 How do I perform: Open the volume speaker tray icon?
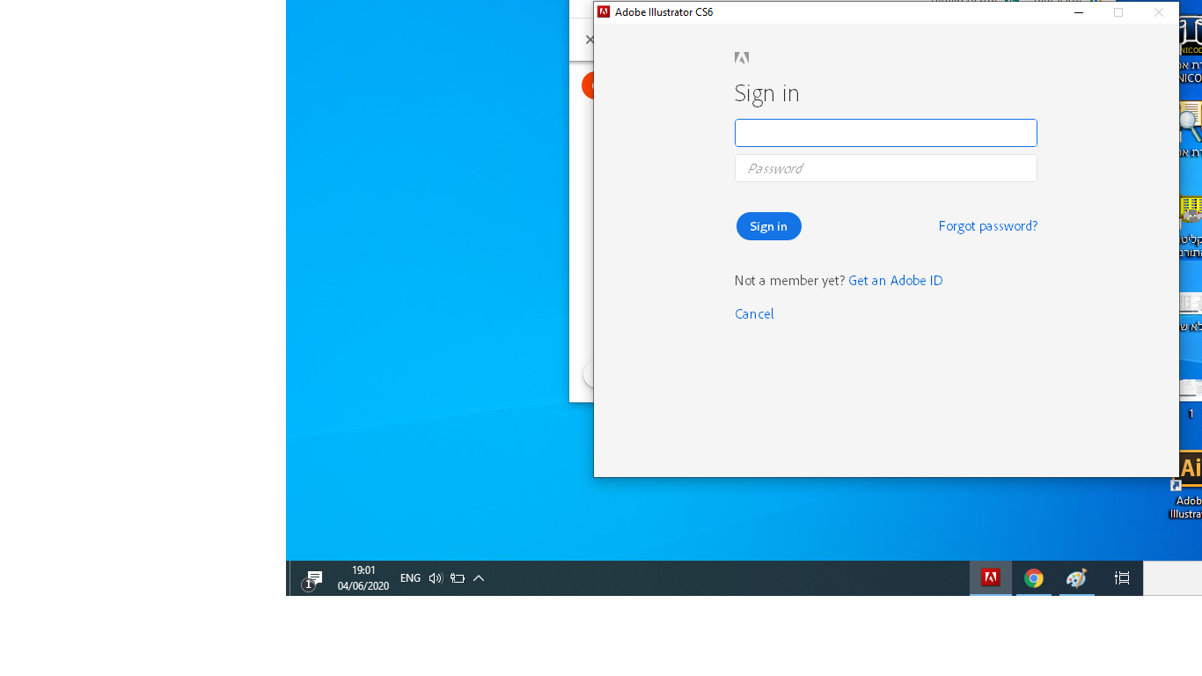(436, 578)
